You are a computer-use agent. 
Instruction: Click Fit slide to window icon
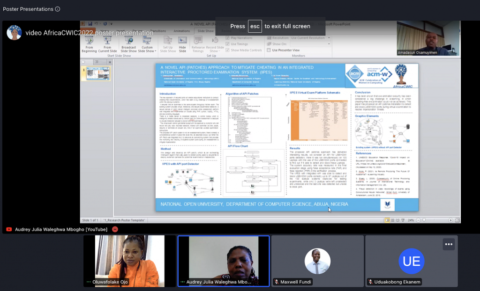coord(457,220)
